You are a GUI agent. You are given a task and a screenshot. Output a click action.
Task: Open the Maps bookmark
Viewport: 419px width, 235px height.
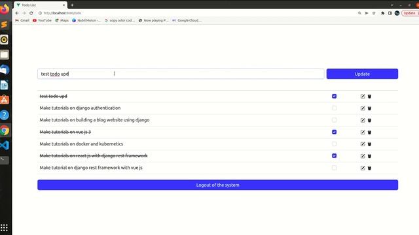coord(62,20)
